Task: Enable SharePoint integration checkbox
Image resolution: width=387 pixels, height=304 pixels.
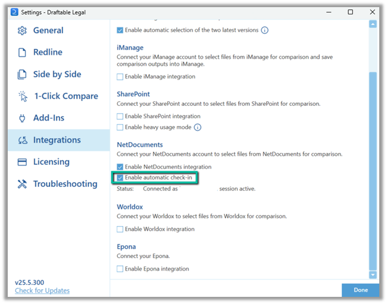Action: (120, 117)
